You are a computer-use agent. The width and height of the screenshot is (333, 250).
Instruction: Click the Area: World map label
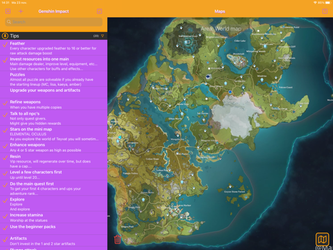click(x=221, y=29)
